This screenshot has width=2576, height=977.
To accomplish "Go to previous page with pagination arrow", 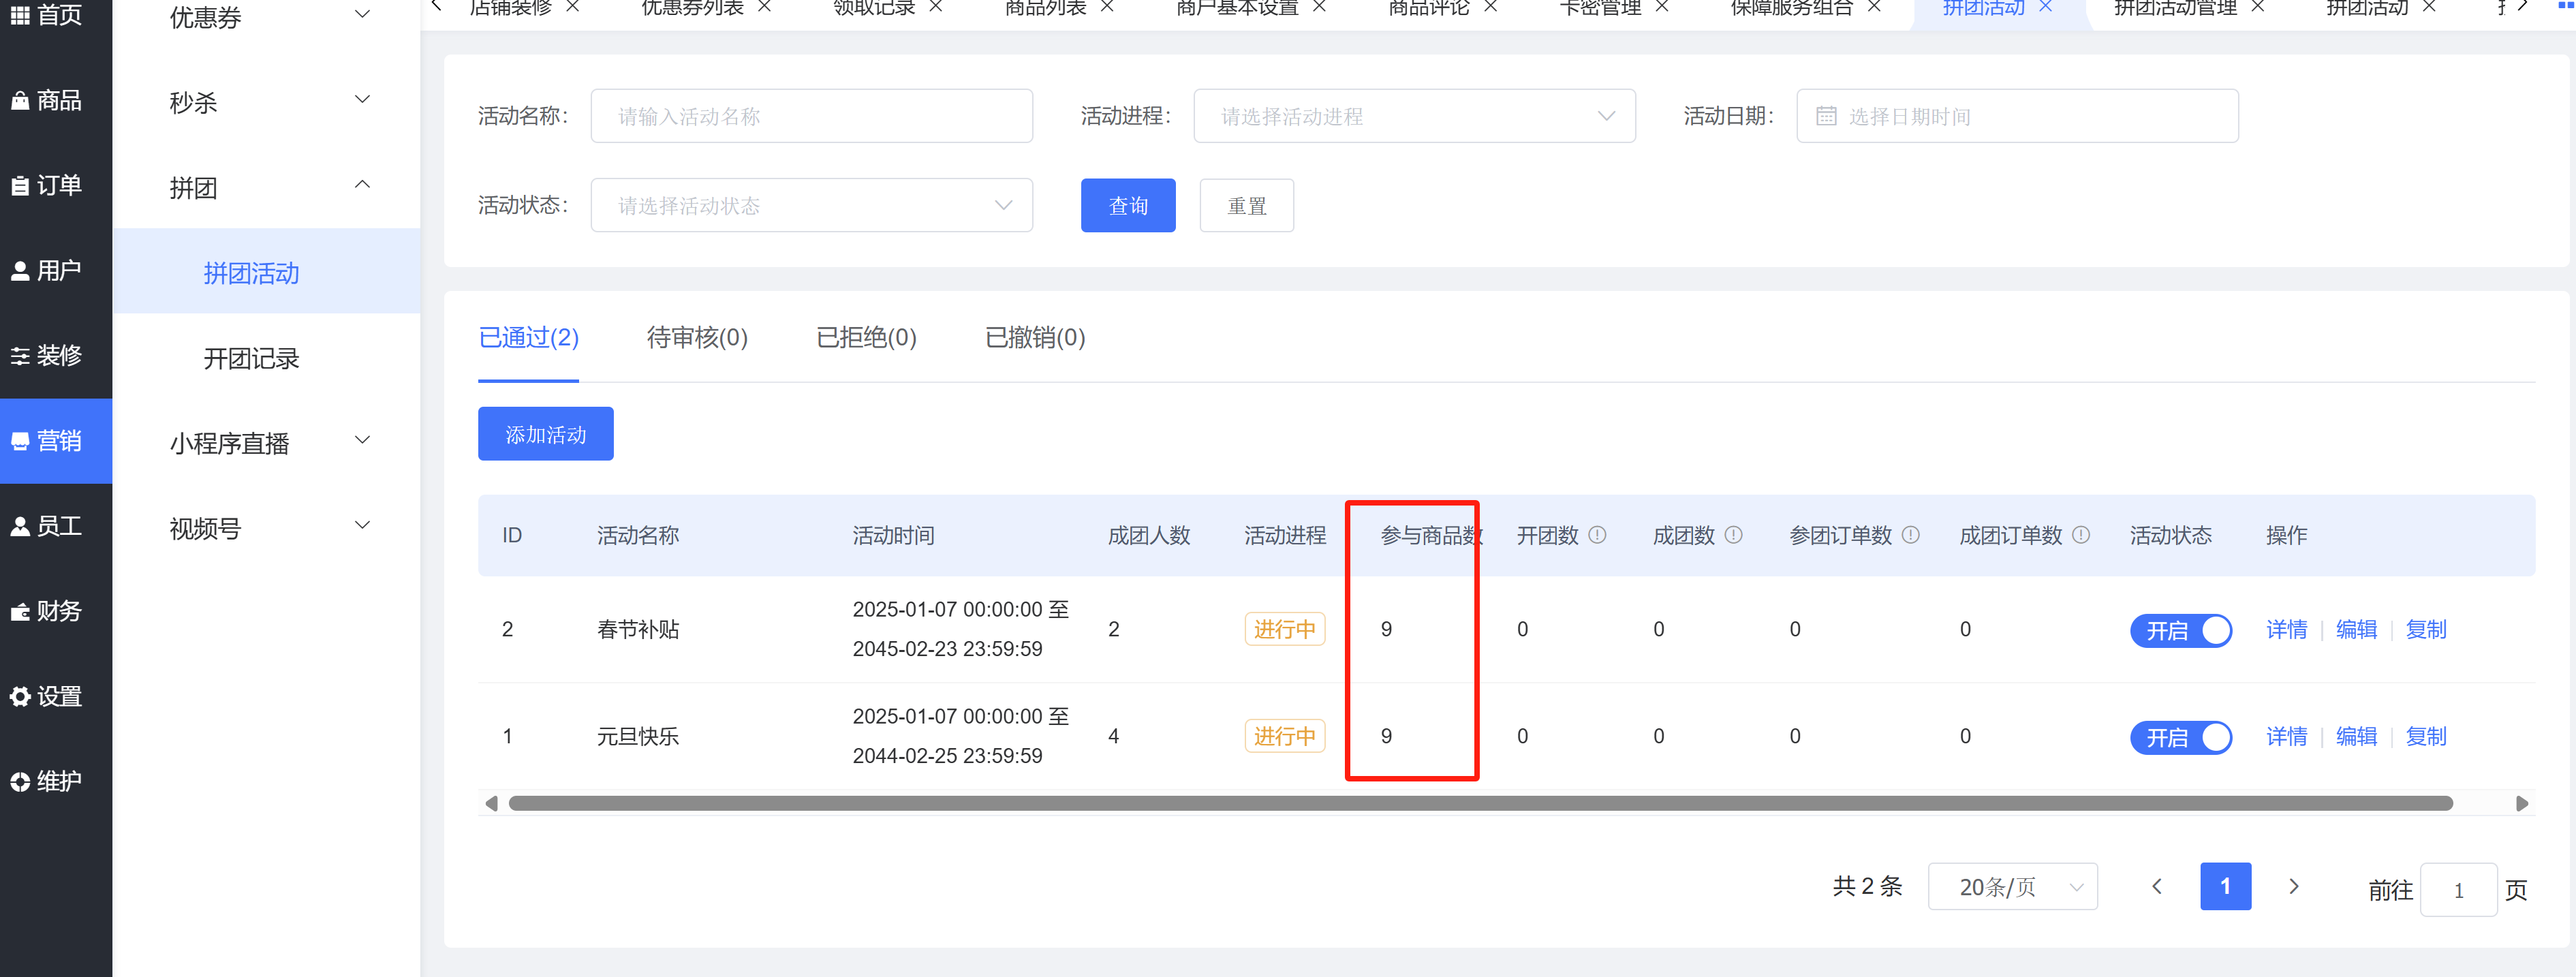I will 2157,886.
